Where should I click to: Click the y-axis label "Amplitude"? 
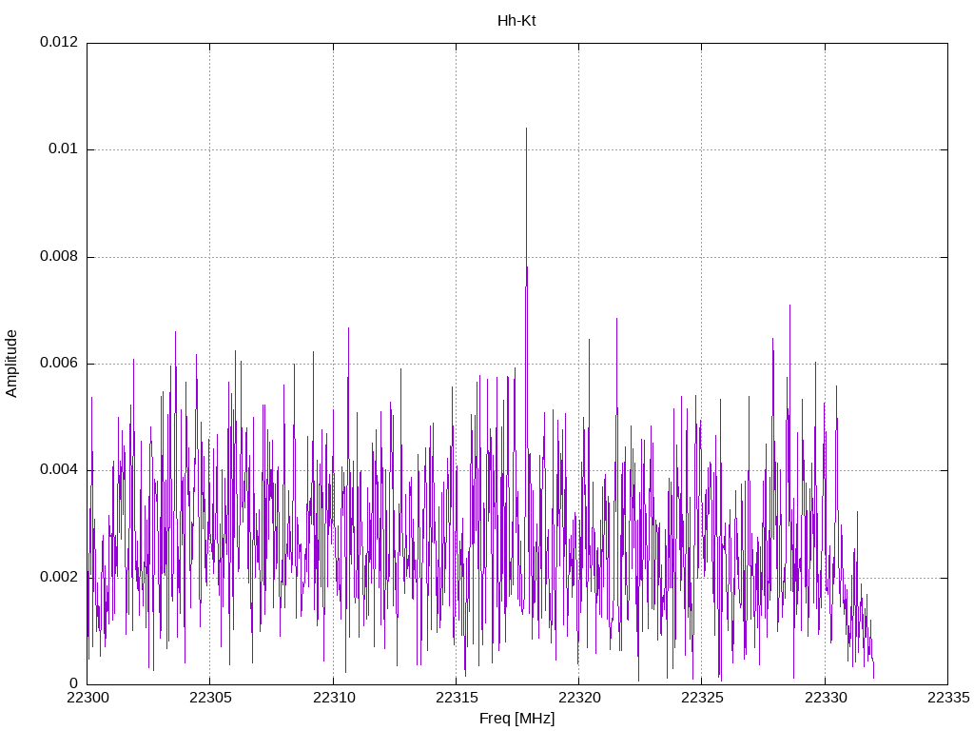coord(11,364)
